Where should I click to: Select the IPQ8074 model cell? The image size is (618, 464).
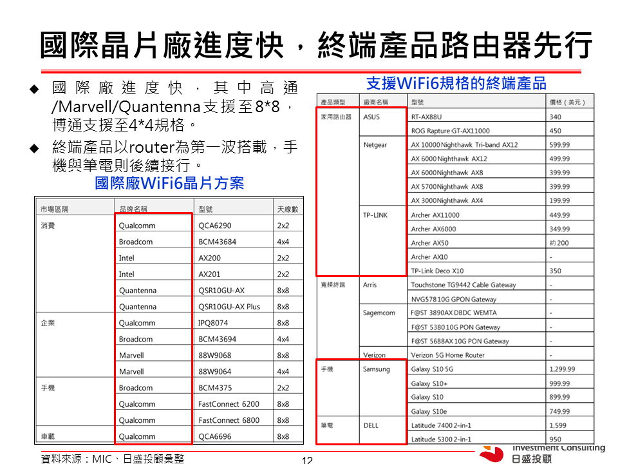coord(213,323)
